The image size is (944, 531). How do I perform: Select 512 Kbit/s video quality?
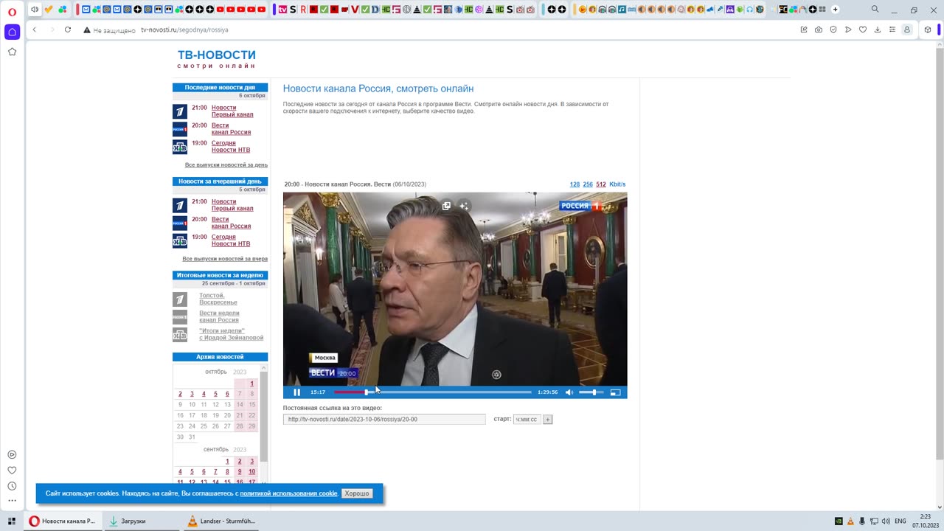tap(601, 184)
